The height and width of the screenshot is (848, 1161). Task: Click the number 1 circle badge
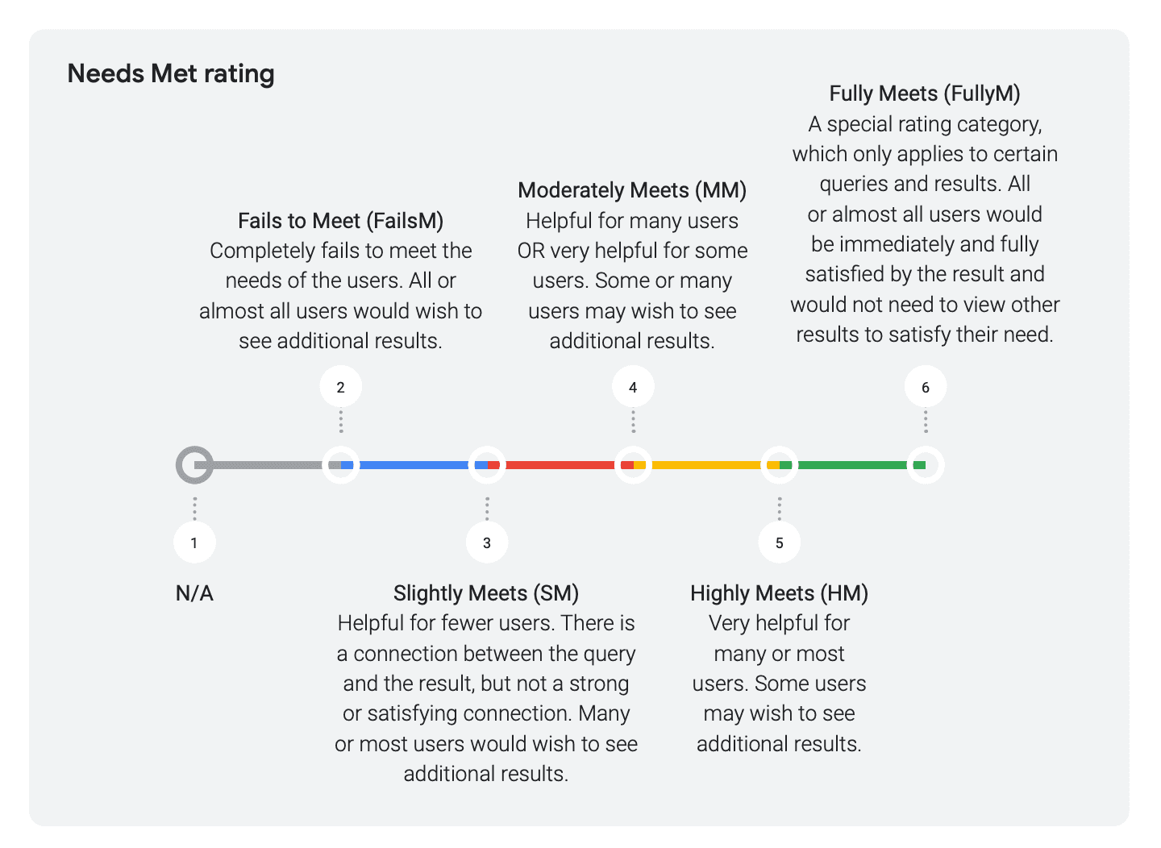tap(194, 542)
